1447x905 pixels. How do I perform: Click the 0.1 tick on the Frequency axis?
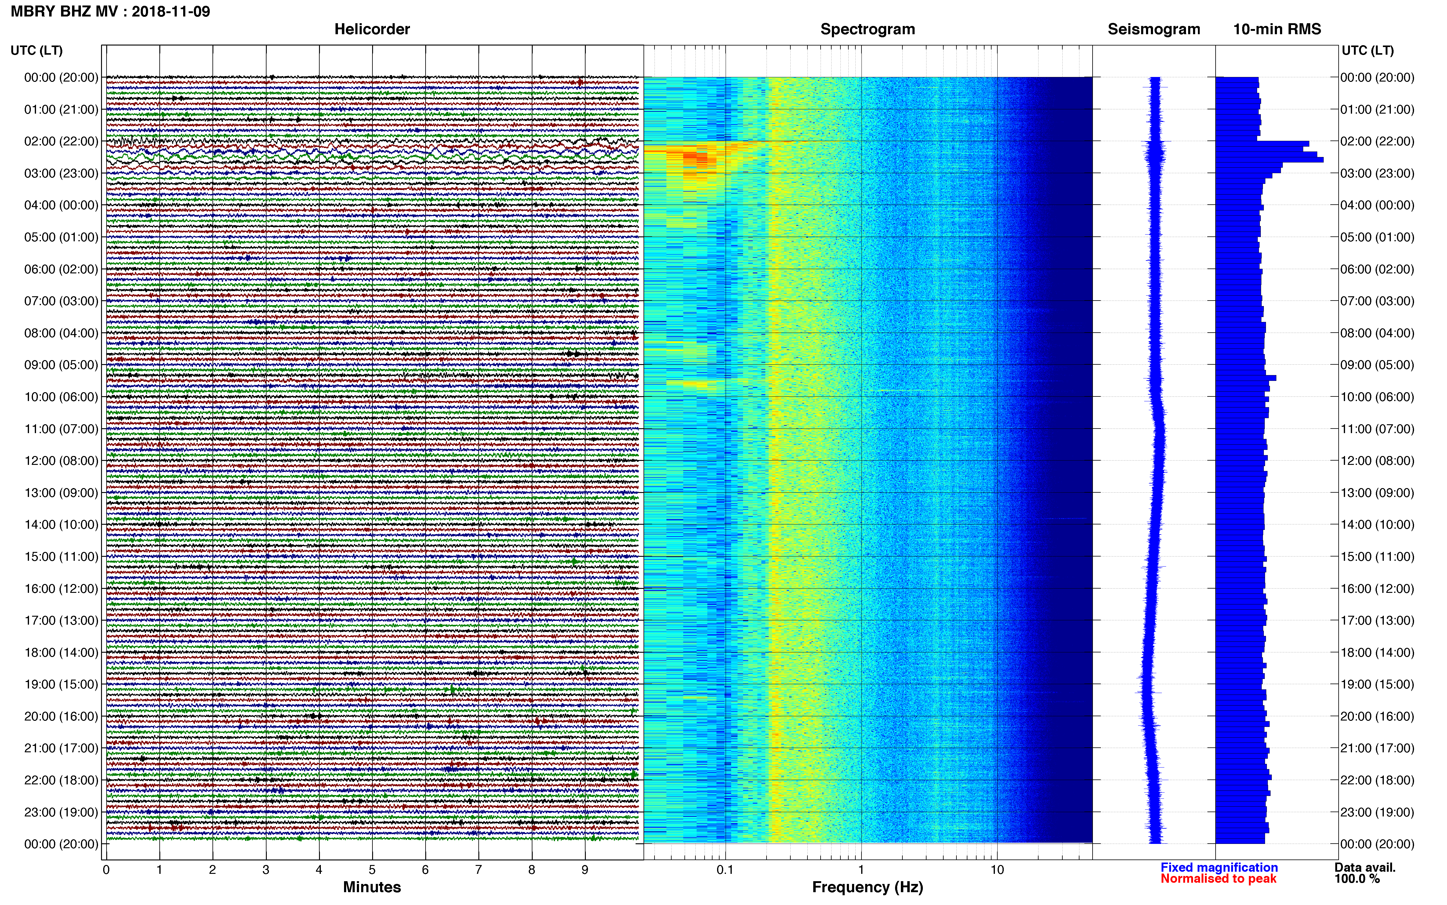tap(725, 870)
